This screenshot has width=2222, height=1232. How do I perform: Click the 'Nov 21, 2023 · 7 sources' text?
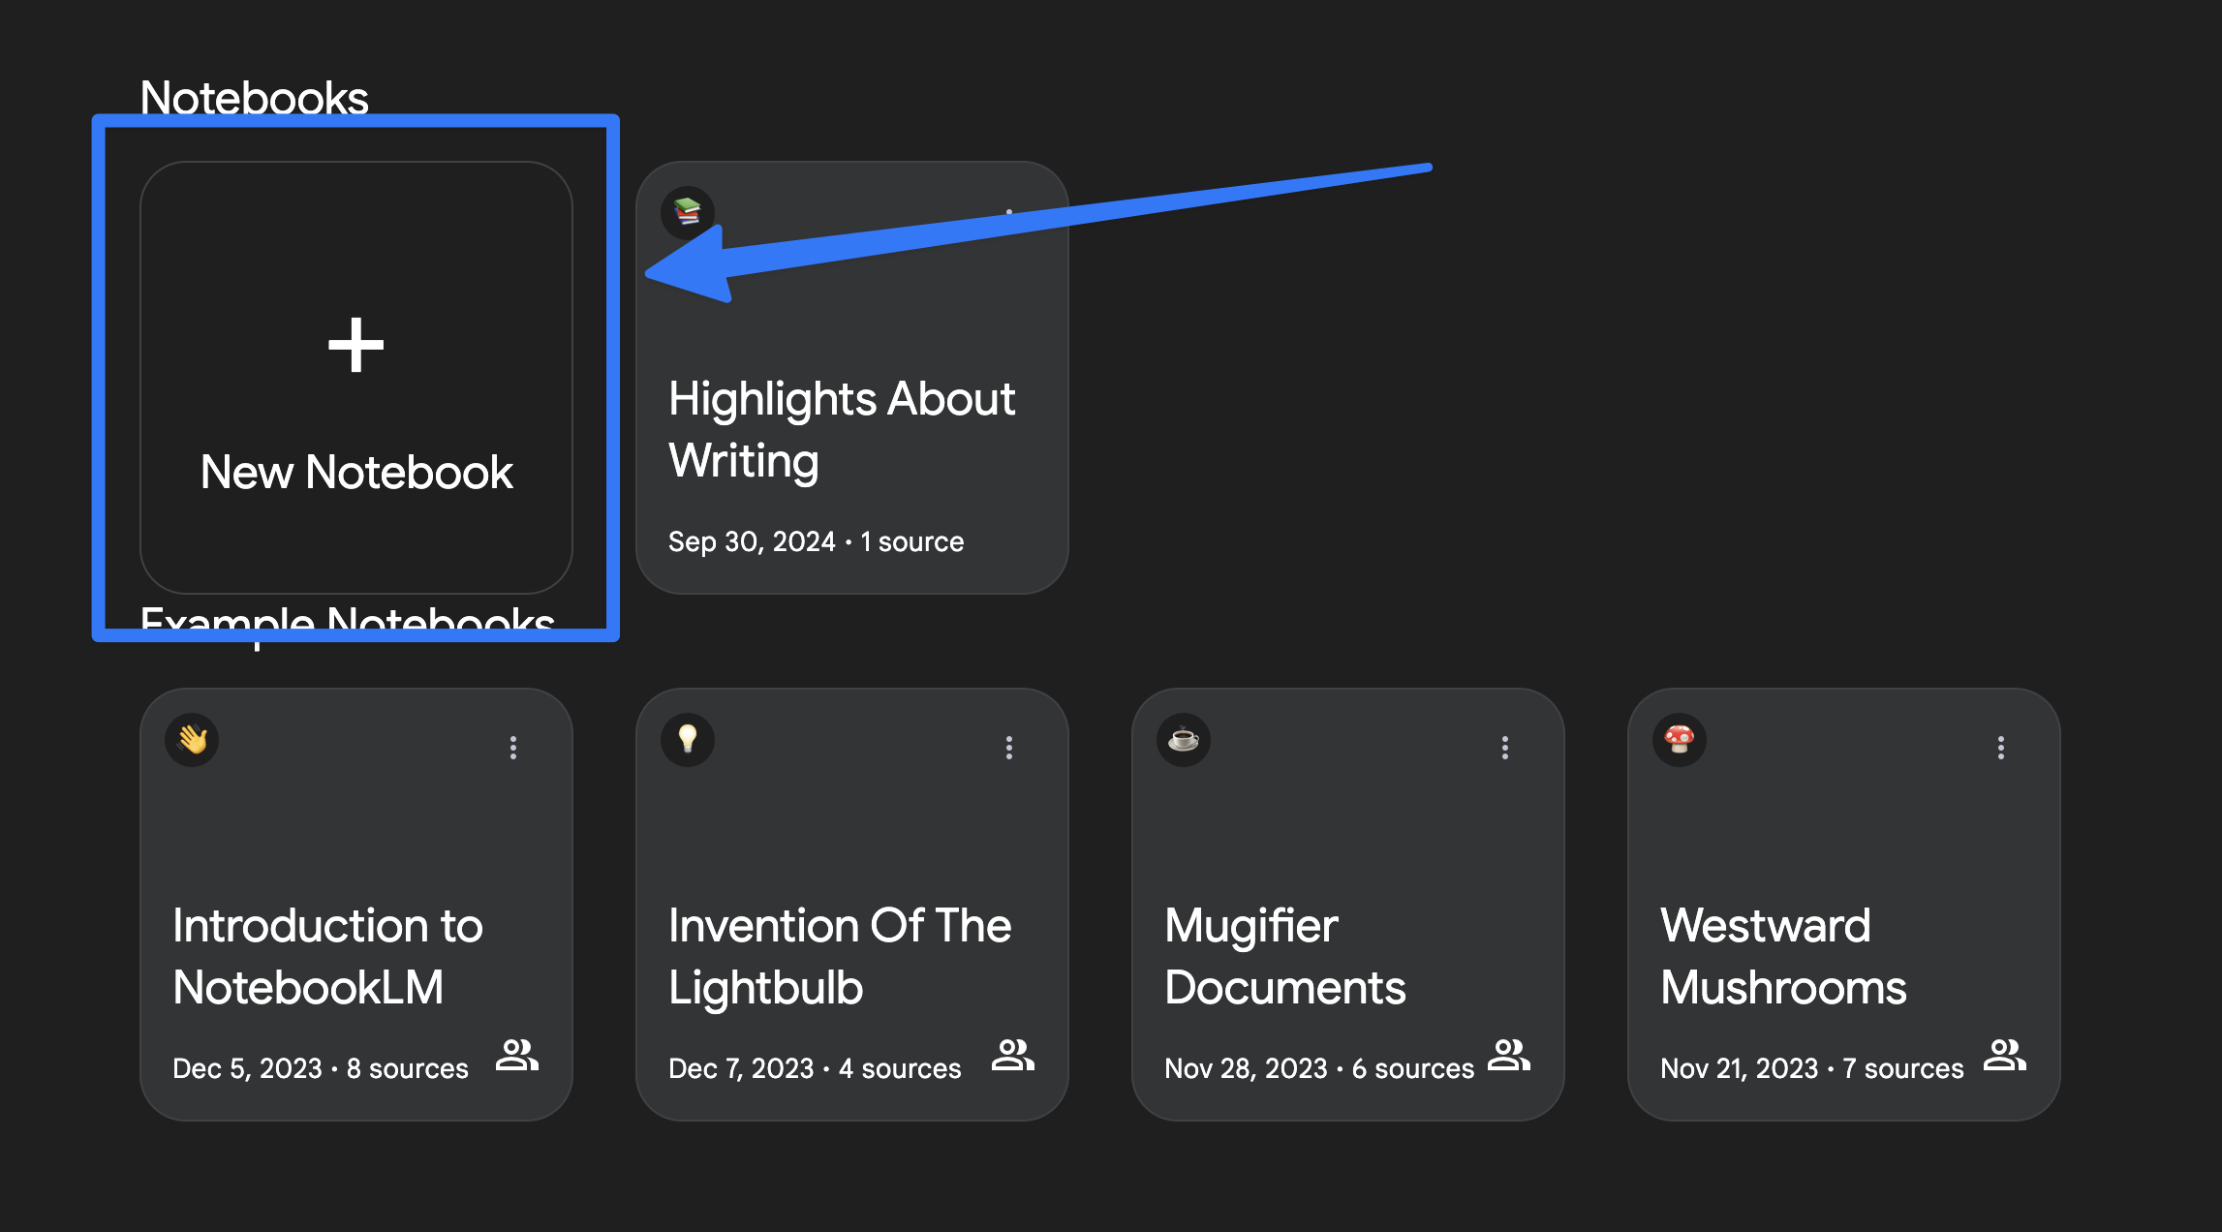point(1812,1068)
